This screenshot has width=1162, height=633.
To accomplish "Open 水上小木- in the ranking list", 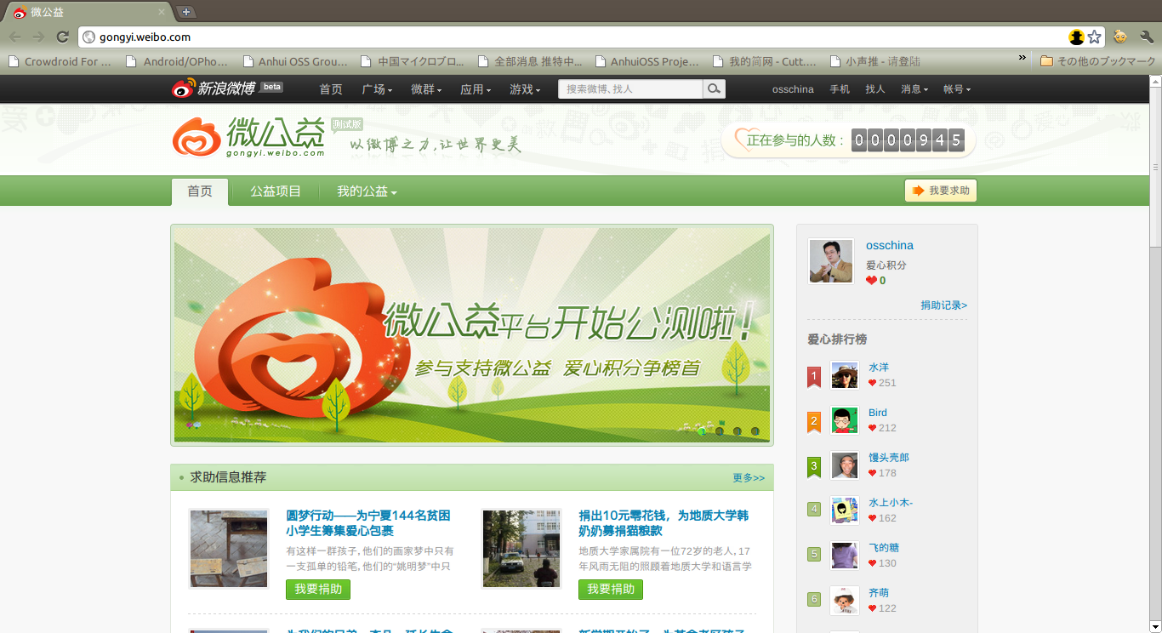I will coord(891,503).
